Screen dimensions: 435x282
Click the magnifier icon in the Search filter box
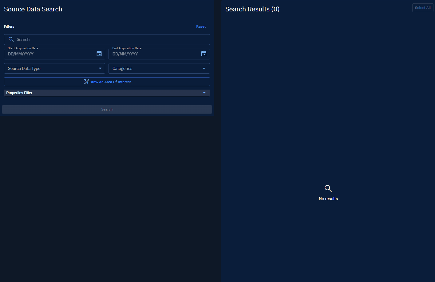click(x=11, y=39)
